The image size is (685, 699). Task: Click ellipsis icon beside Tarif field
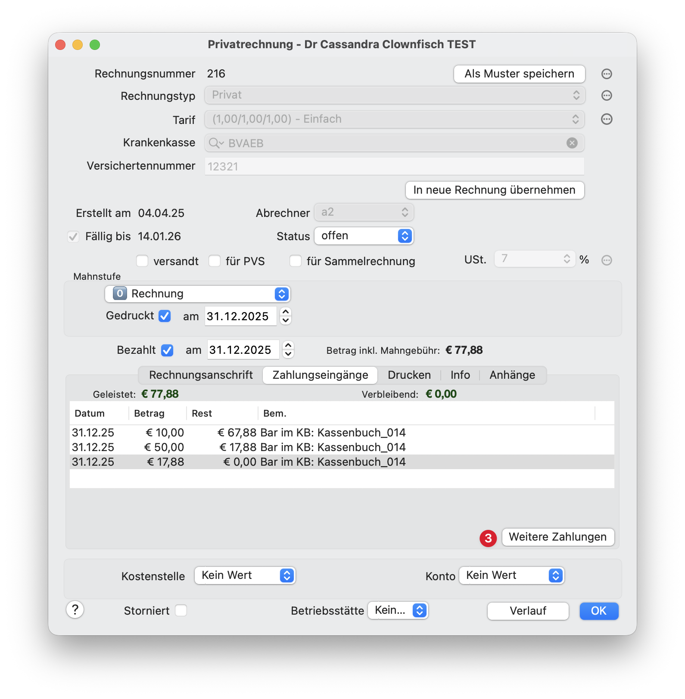[x=607, y=119]
